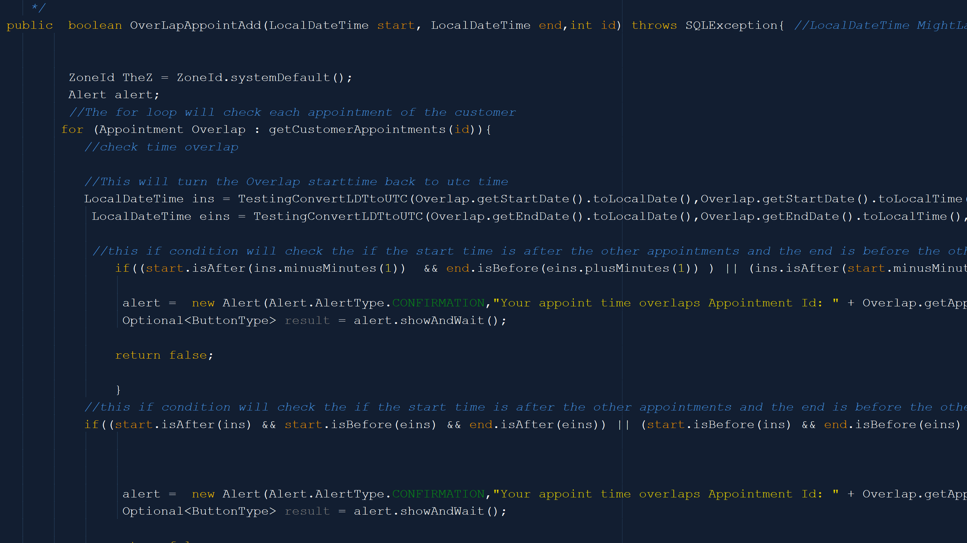The image size is (967, 543).
Task: Click the 'boolean' return type keyword
Action: (x=95, y=25)
